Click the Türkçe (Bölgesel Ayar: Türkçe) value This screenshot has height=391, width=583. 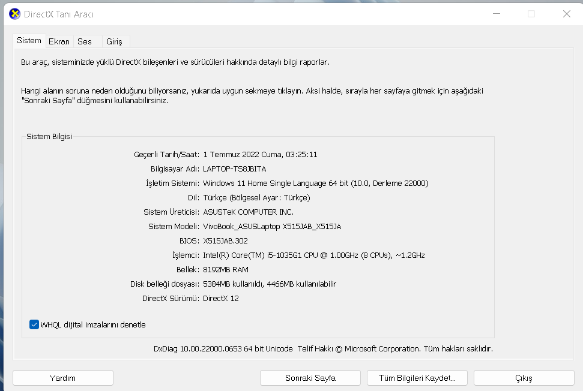(x=256, y=197)
